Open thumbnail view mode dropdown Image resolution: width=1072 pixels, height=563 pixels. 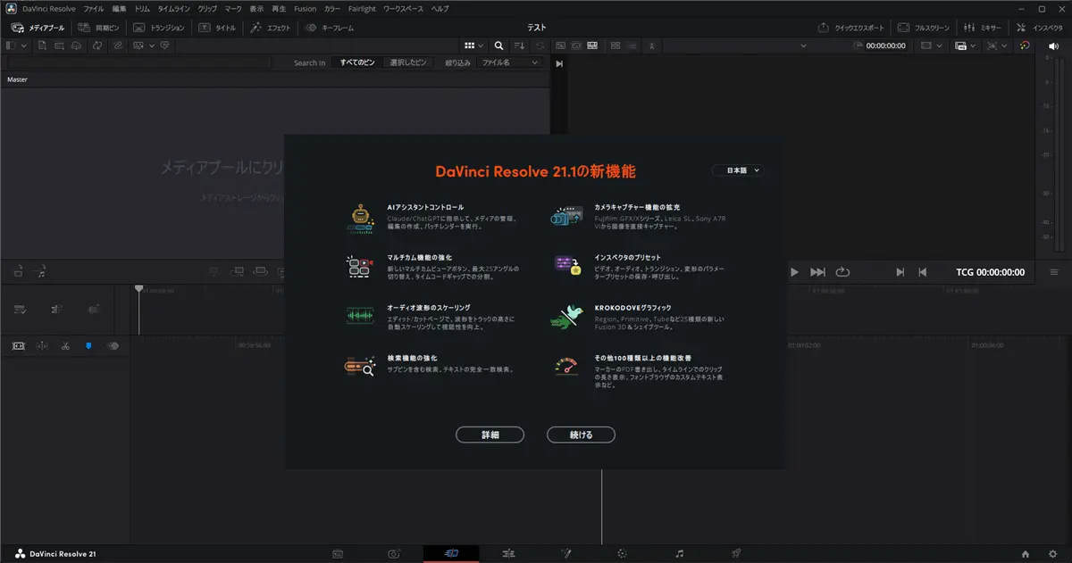[x=473, y=46]
